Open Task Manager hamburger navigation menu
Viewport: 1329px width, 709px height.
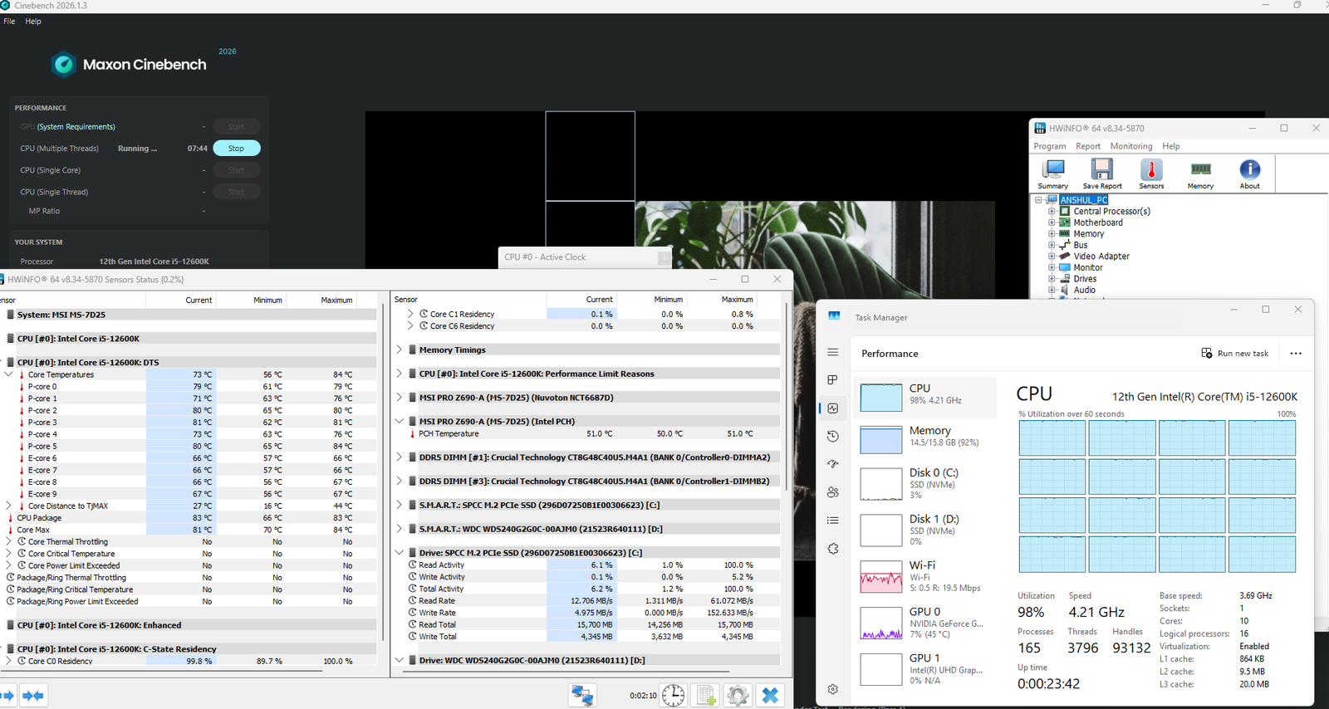tap(833, 352)
